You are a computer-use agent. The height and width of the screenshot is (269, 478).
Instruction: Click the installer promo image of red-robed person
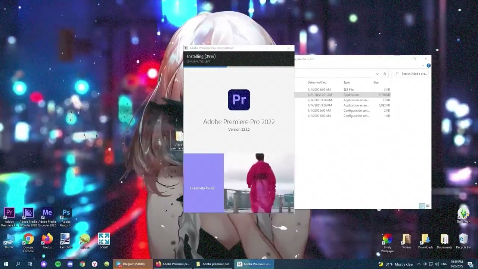point(259,183)
